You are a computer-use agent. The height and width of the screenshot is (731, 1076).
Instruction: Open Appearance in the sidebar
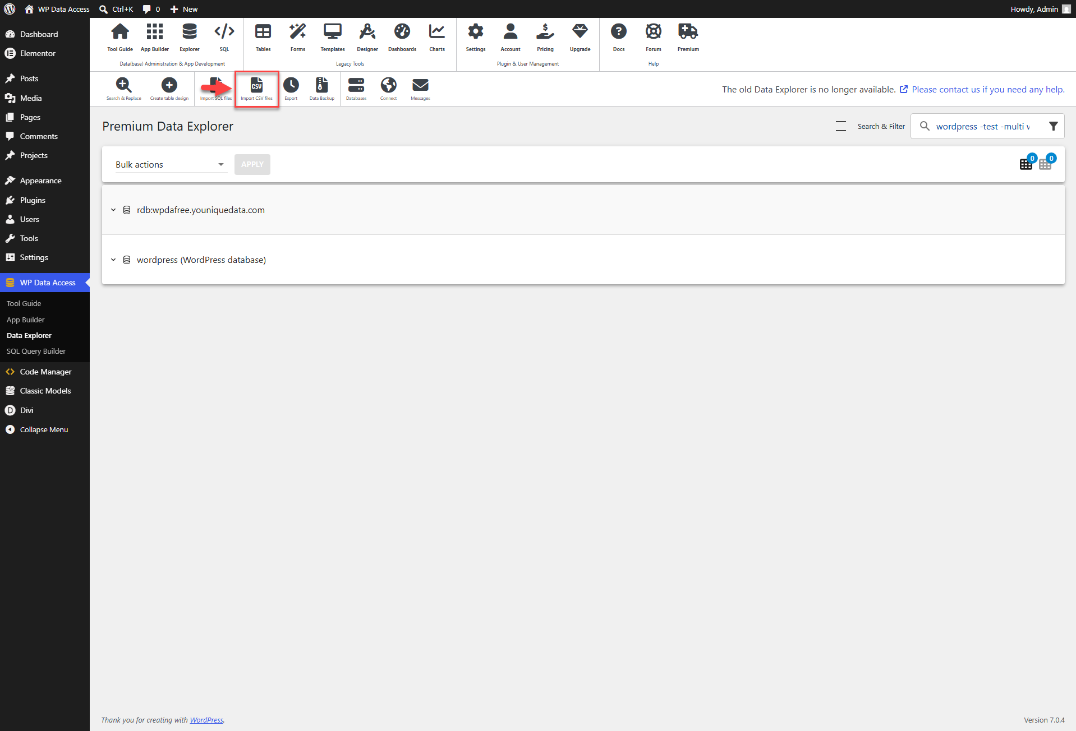click(x=45, y=181)
